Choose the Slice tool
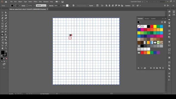176x99 pixels. [x=6, y=46]
